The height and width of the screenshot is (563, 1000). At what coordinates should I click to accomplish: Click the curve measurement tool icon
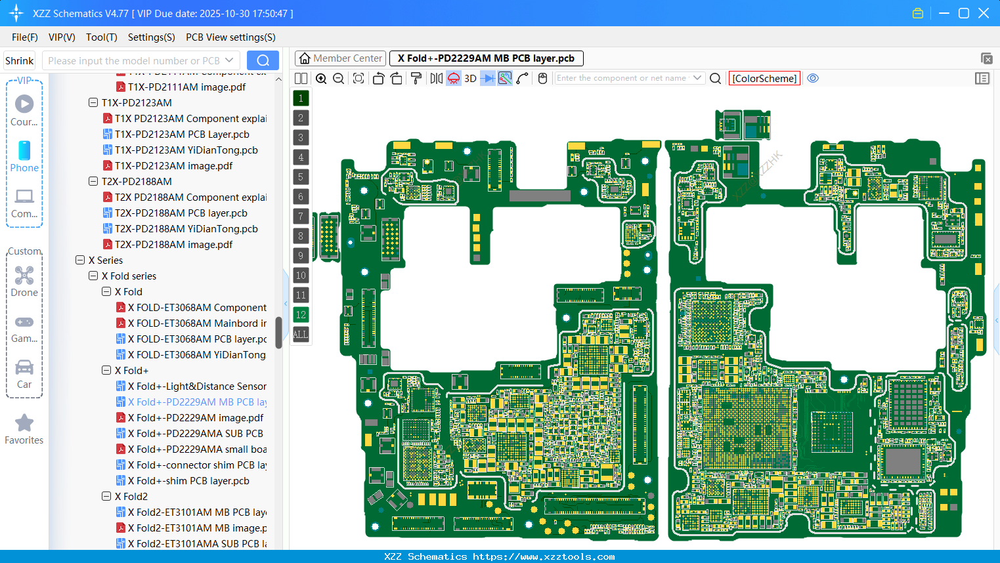[523, 78]
